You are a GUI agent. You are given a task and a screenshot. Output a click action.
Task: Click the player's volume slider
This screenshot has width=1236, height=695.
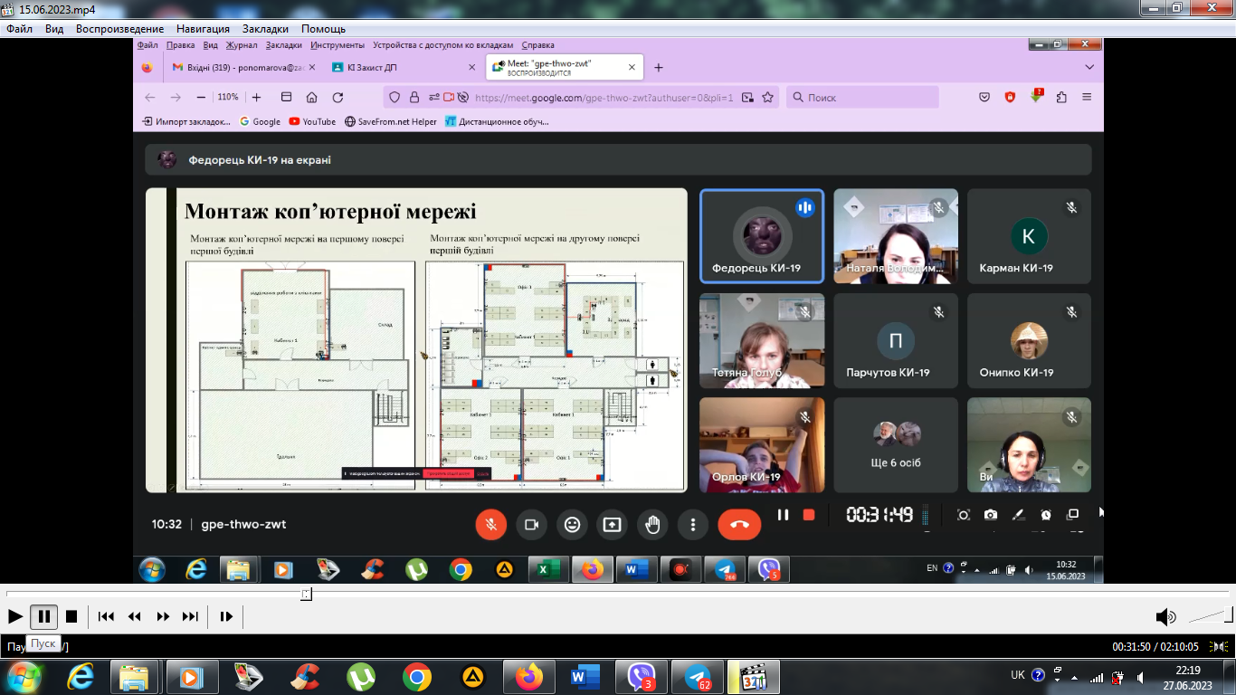tap(1210, 617)
